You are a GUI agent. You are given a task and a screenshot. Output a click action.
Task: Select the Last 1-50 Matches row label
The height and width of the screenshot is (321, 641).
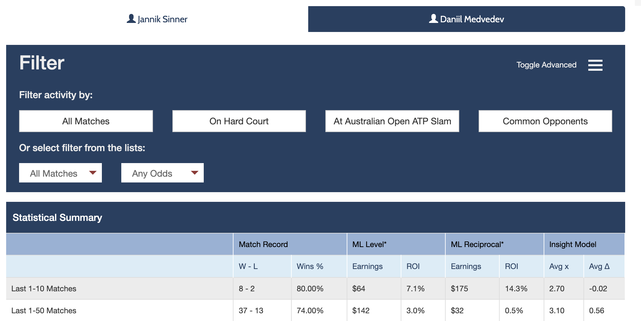tap(44, 311)
